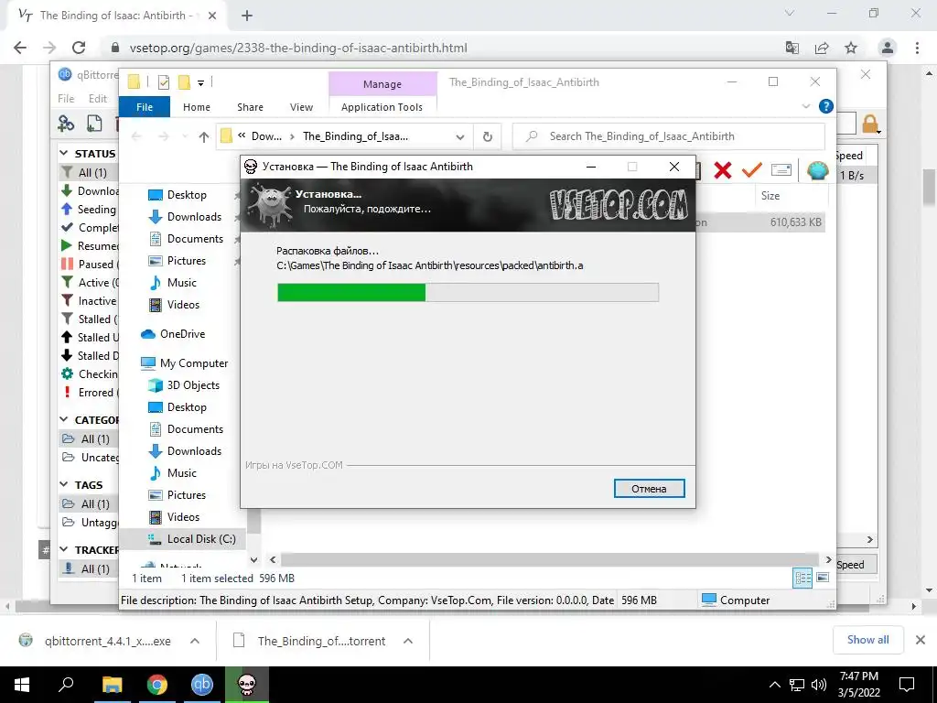Click the red X toolbar icon
The width and height of the screenshot is (937, 703).
pos(723,170)
